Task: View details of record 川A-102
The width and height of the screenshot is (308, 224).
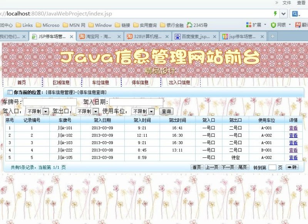Action: [293, 135]
